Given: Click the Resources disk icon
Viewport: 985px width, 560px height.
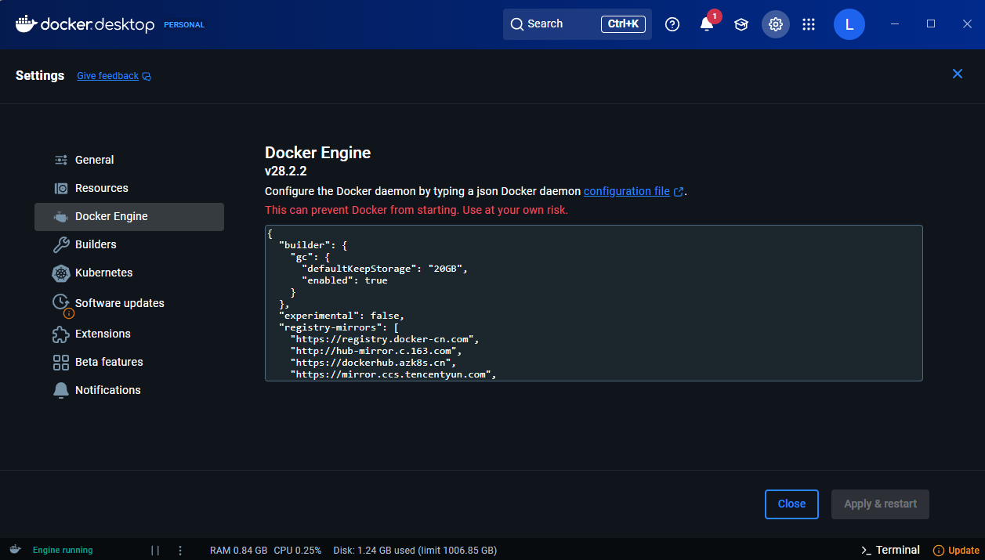Looking at the screenshot, I should tap(61, 188).
